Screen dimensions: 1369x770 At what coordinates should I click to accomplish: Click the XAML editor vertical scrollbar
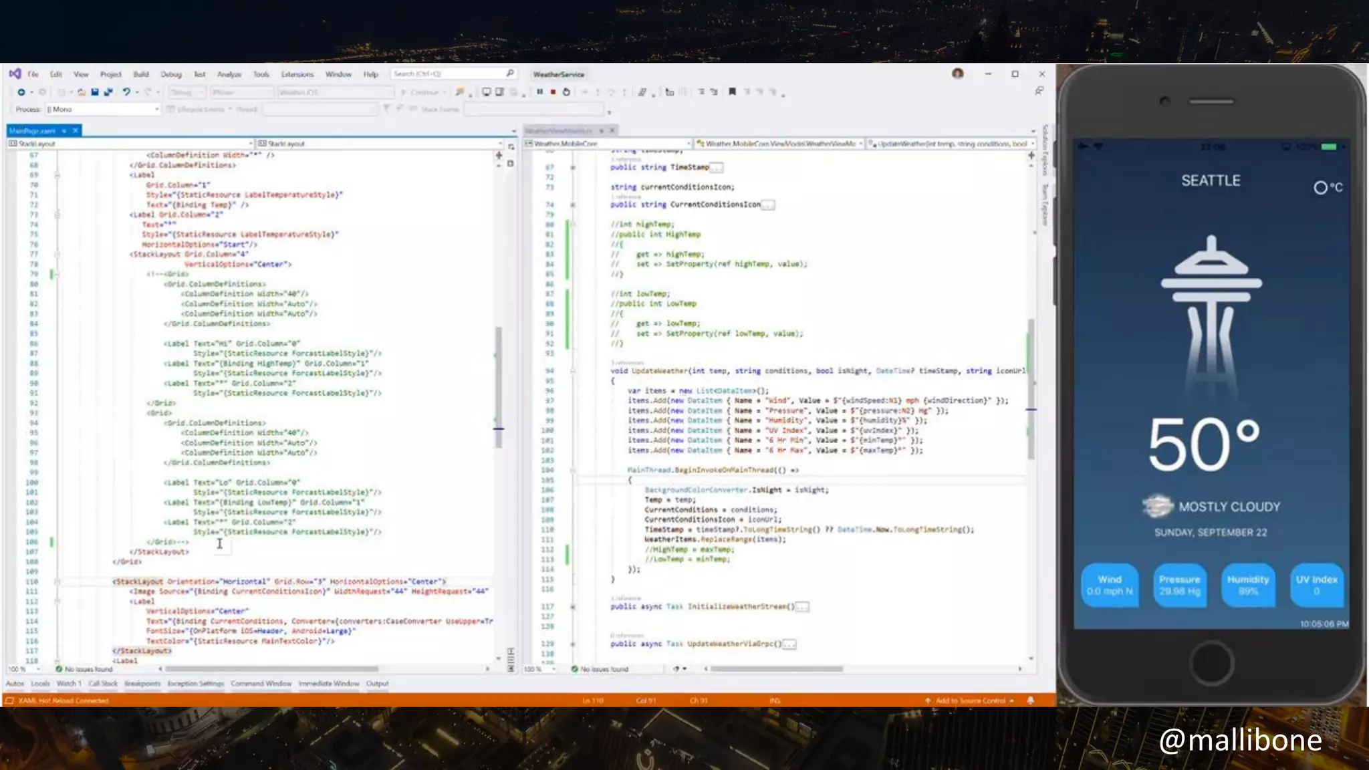(x=498, y=388)
